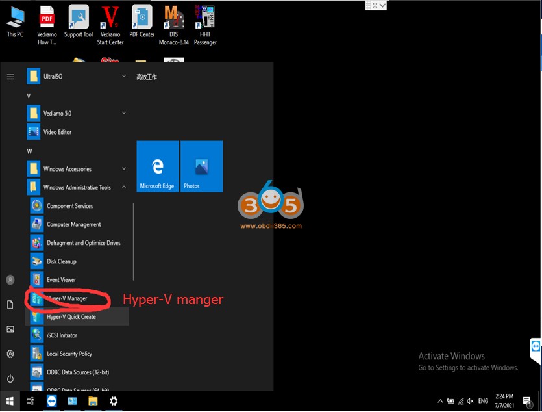Open Windows Accessories folder entry
The image size is (542, 412).
pos(77,169)
